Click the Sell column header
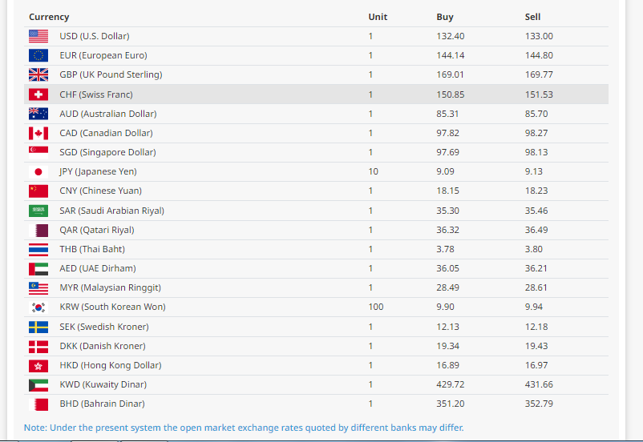Image resolution: width=643 pixels, height=442 pixels. coord(532,17)
